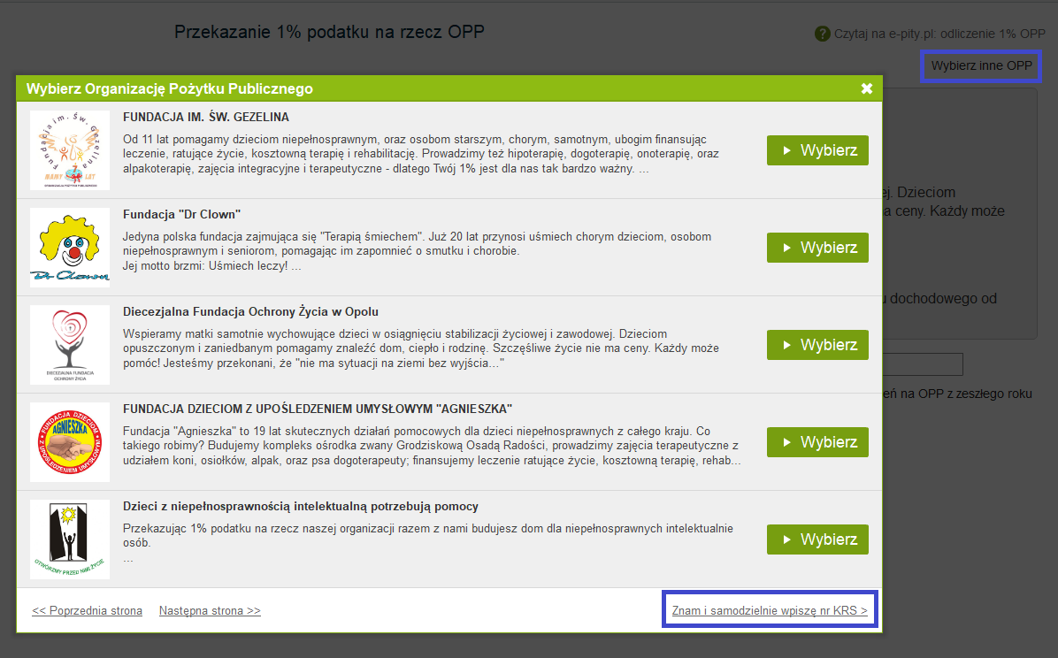Image resolution: width=1058 pixels, height=658 pixels.
Task: Click title FUNDACJA DZIECIOM Z UPOŚLEDZENIEM UMYSŁOWYM "AGNIESZKA"
Action: [317, 409]
